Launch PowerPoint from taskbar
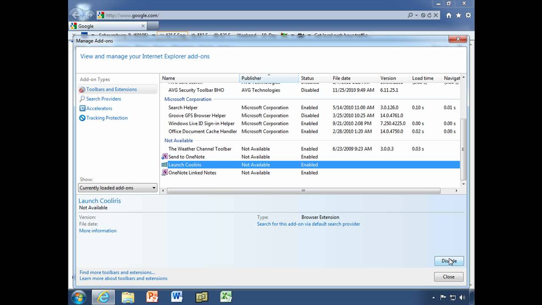The height and width of the screenshot is (305, 542). point(152,297)
